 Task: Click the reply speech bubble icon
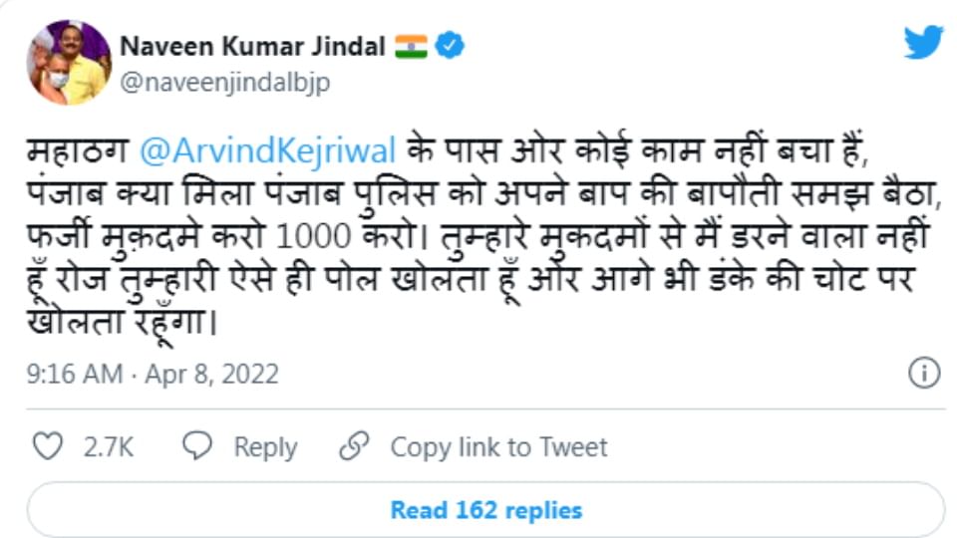click(x=198, y=446)
